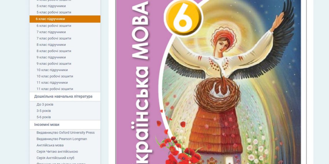The height and width of the screenshot is (164, 329).
Task: Open 10 клас робочі зошити
Action: (55, 76)
